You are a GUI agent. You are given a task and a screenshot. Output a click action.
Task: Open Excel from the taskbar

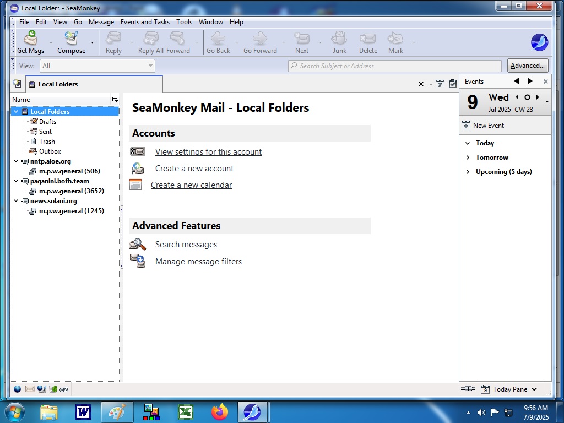pos(186,412)
